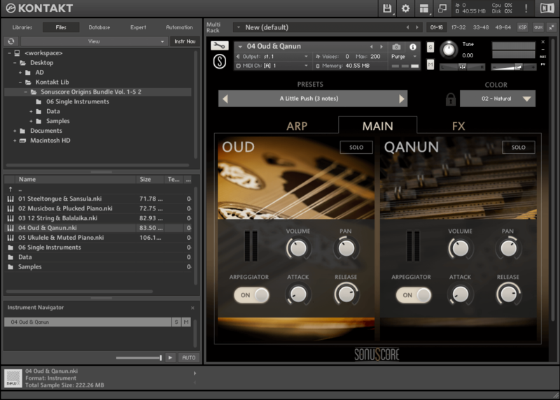This screenshot has width=560, height=400.
Task: Click the wrench icon to edit instrument
Action: pyautogui.click(x=218, y=46)
